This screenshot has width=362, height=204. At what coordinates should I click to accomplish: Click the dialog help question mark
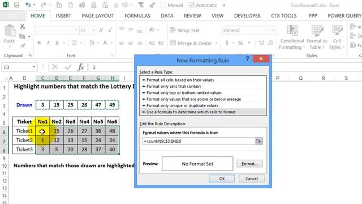247,59
